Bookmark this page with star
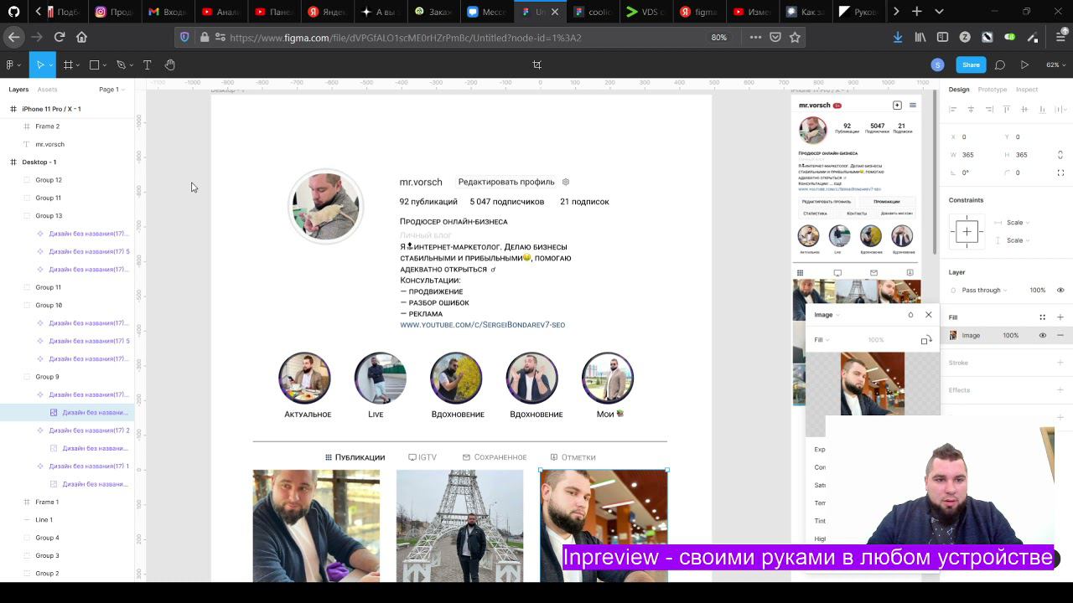The height and width of the screenshot is (603, 1073). tap(795, 37)
